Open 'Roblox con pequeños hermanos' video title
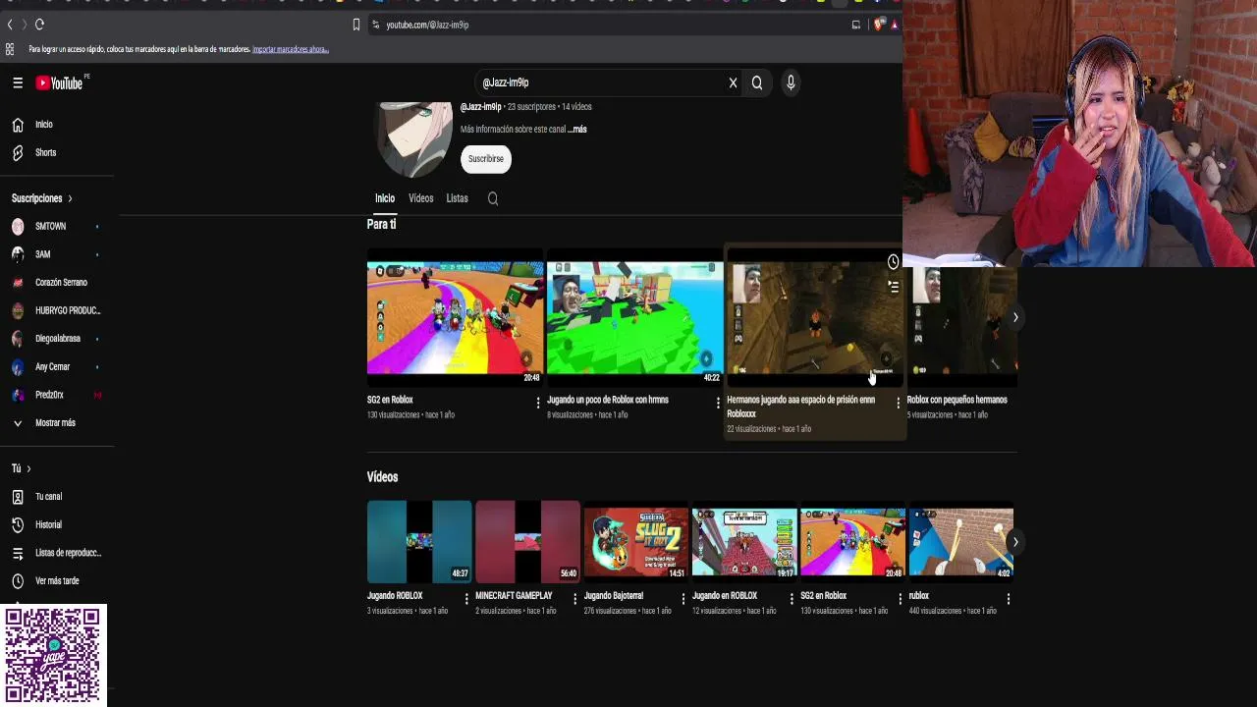 coord(956,400)
